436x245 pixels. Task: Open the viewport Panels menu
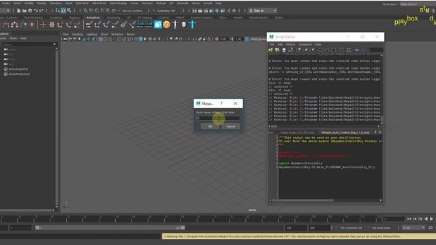tap(130, 35)
